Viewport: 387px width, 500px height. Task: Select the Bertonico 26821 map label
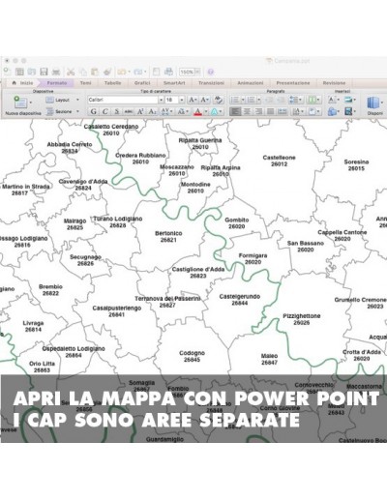click(168, 236)
